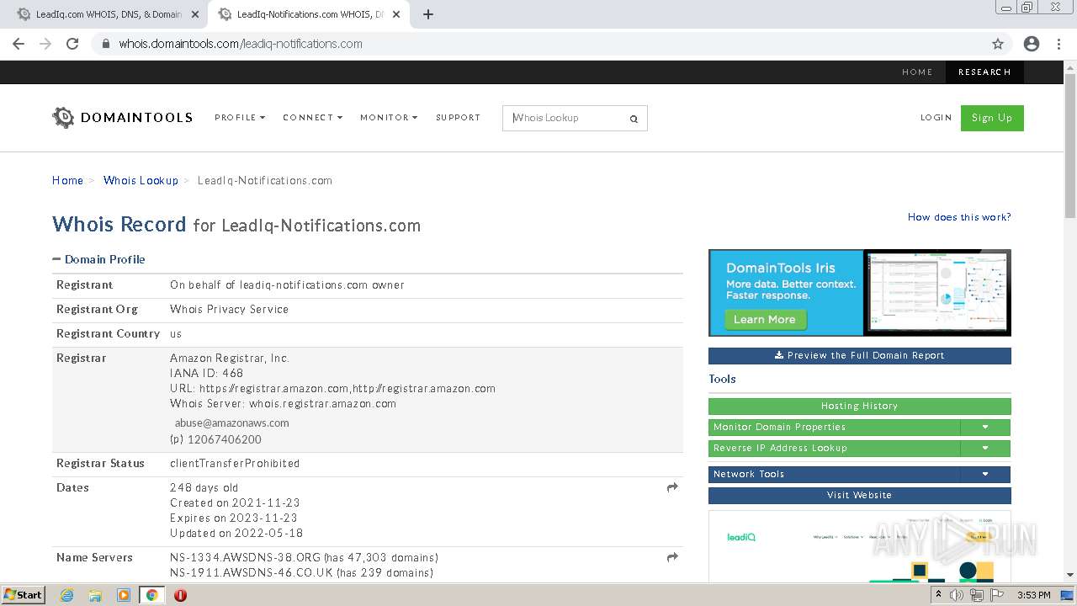
Task: Click Learn More on DomainTools Iris ad
Action: 764,320
